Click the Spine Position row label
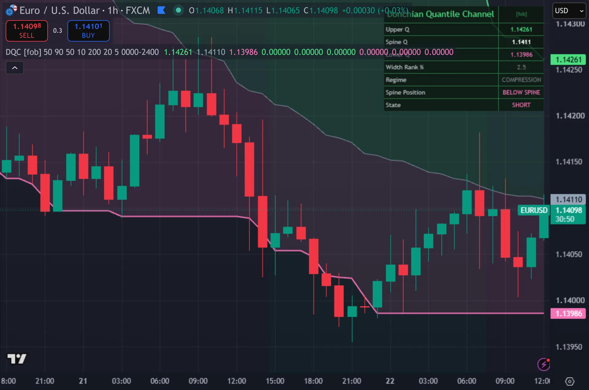 coord(405,92)
